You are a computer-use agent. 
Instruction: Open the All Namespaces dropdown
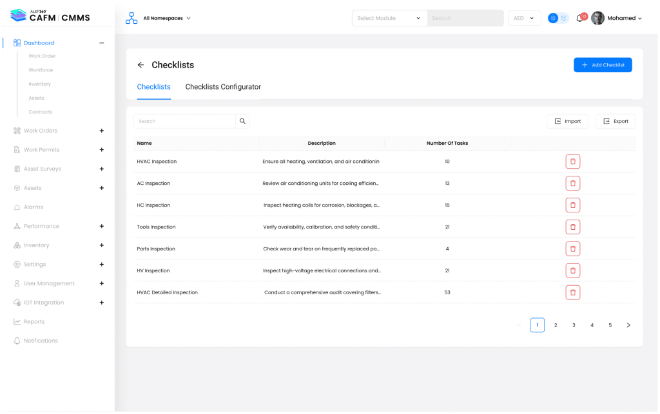pos(167,19)
